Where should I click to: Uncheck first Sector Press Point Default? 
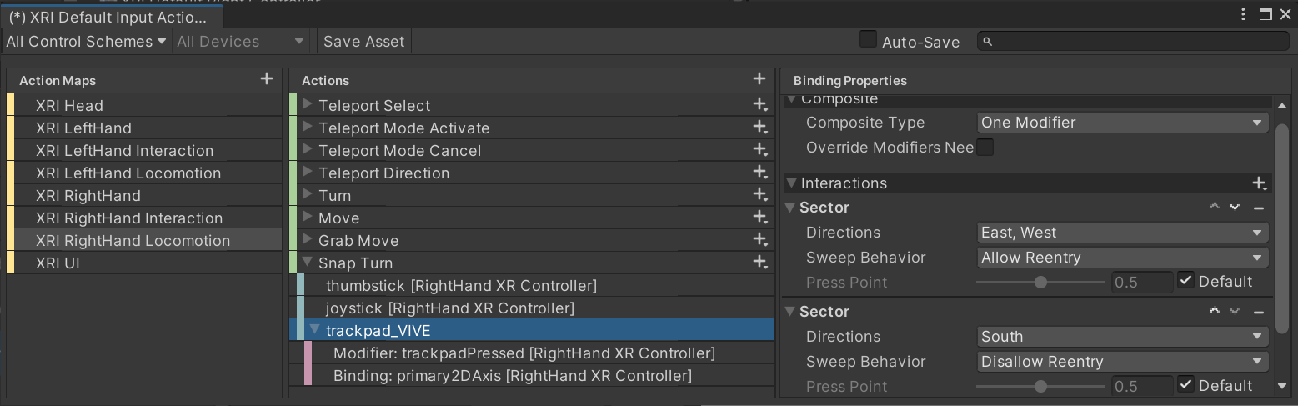click(1186, 281)
